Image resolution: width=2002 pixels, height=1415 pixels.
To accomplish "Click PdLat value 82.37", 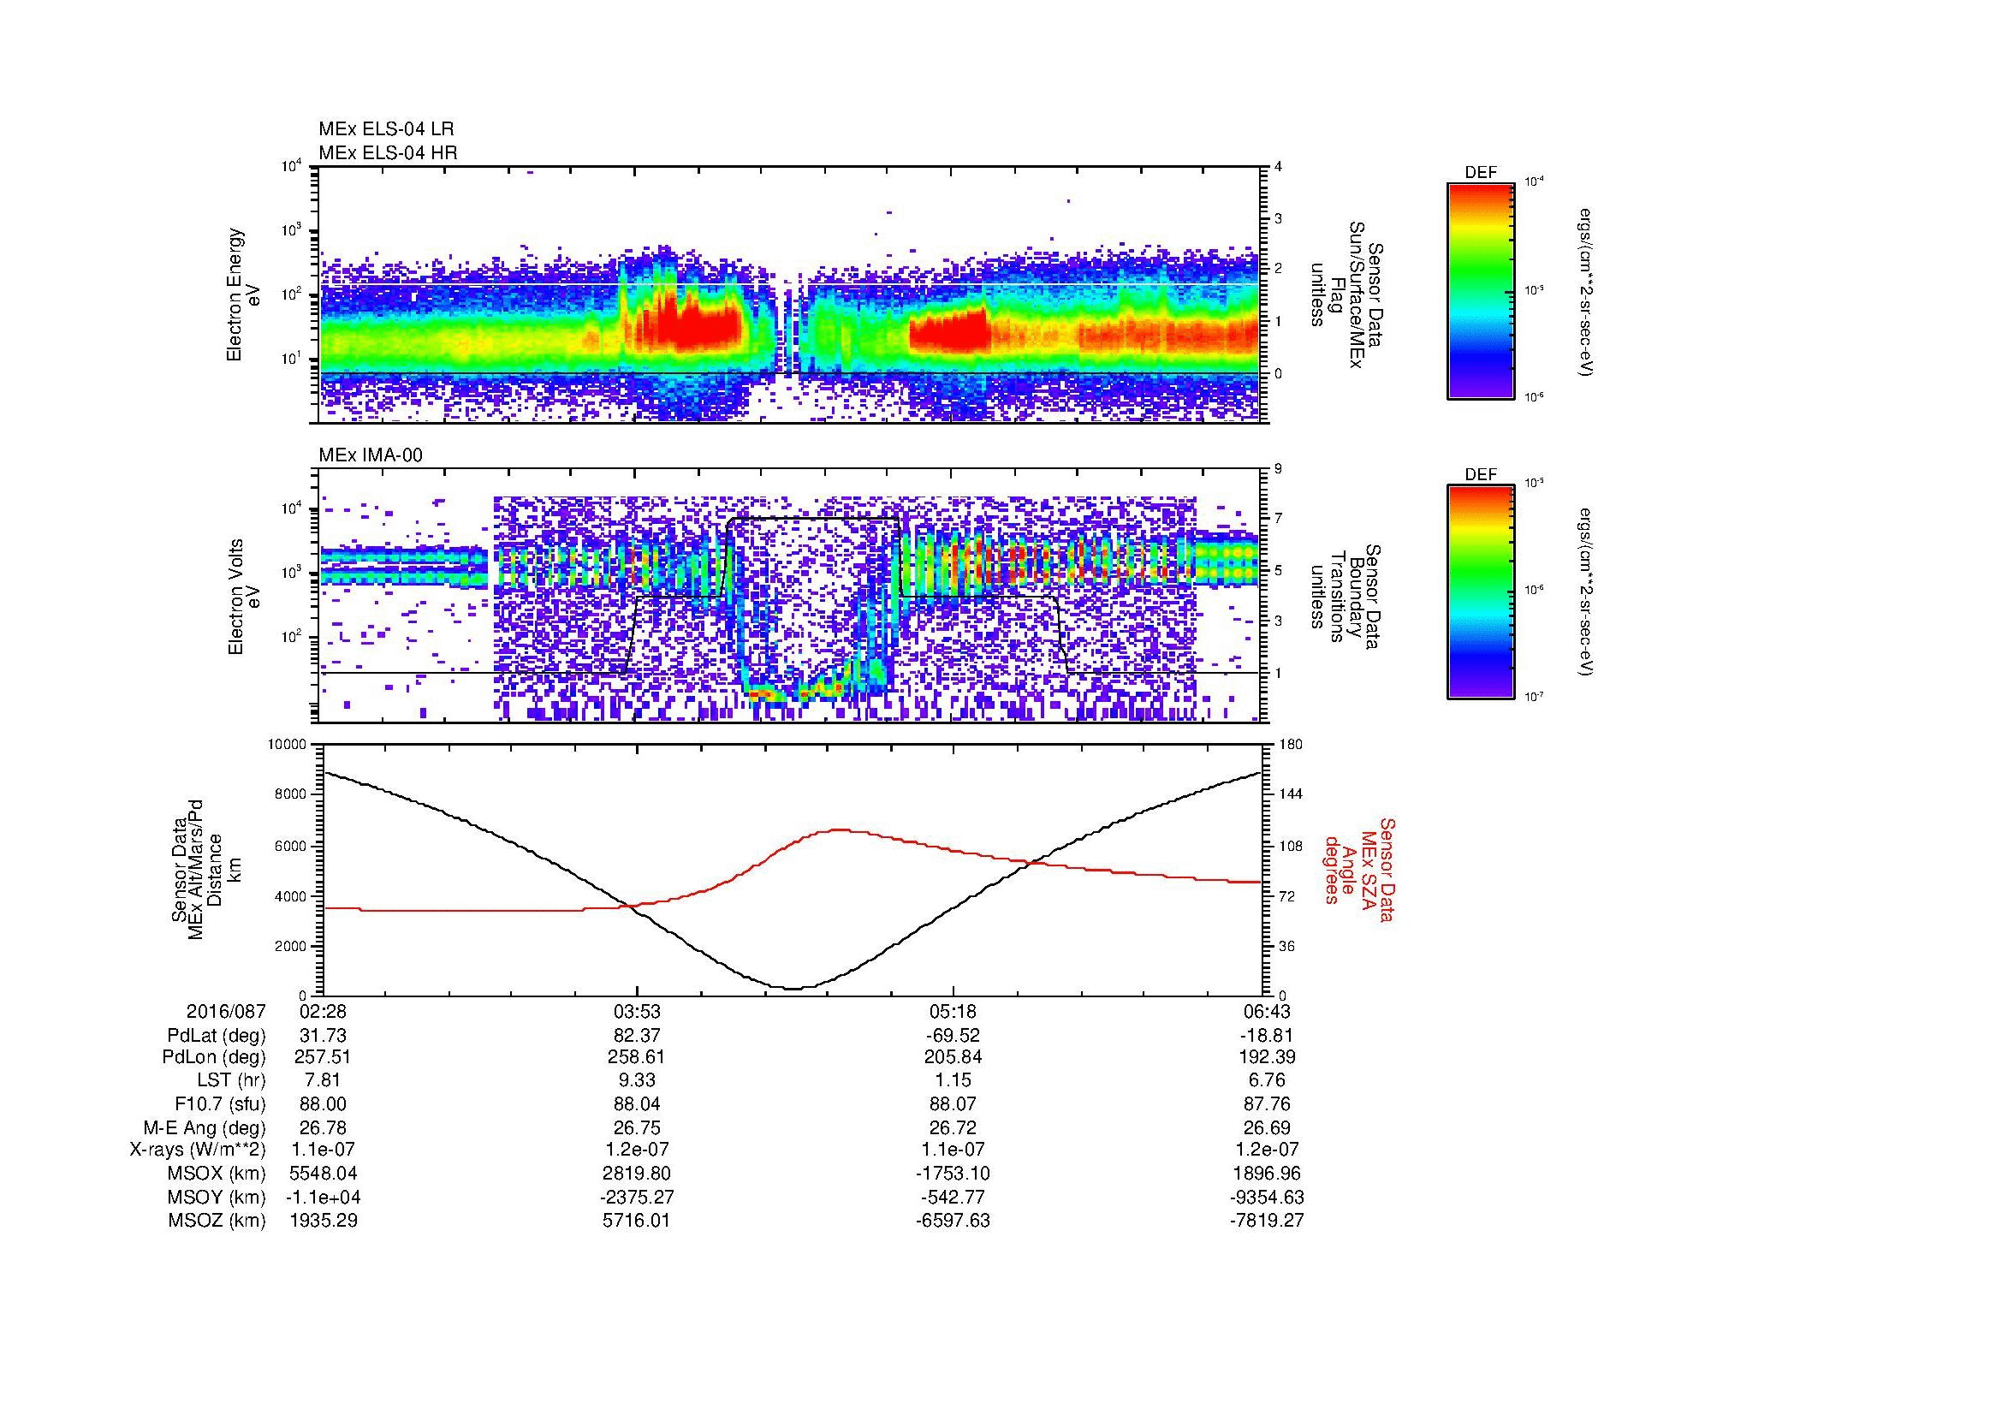I will point(638,1036).
